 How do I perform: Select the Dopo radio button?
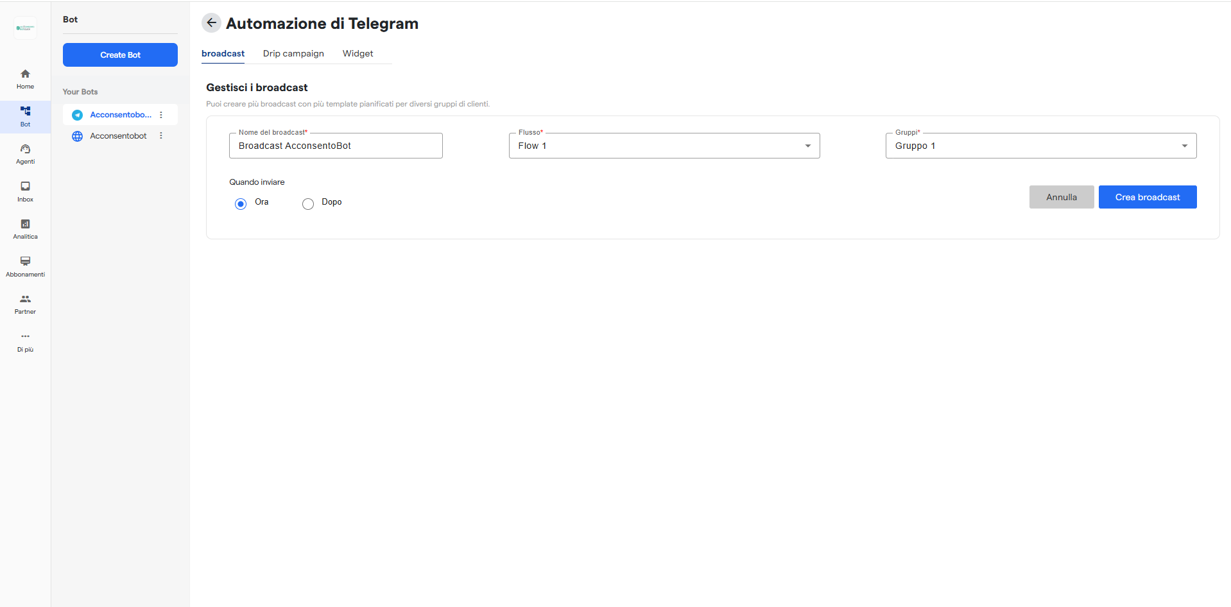coord(308,204)
